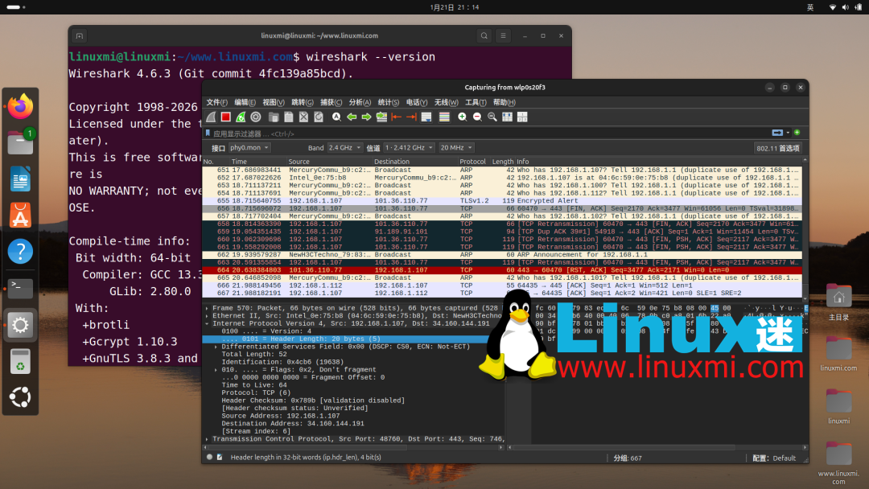Toggle the filter bookmark in the filter bar

(208, 133)
